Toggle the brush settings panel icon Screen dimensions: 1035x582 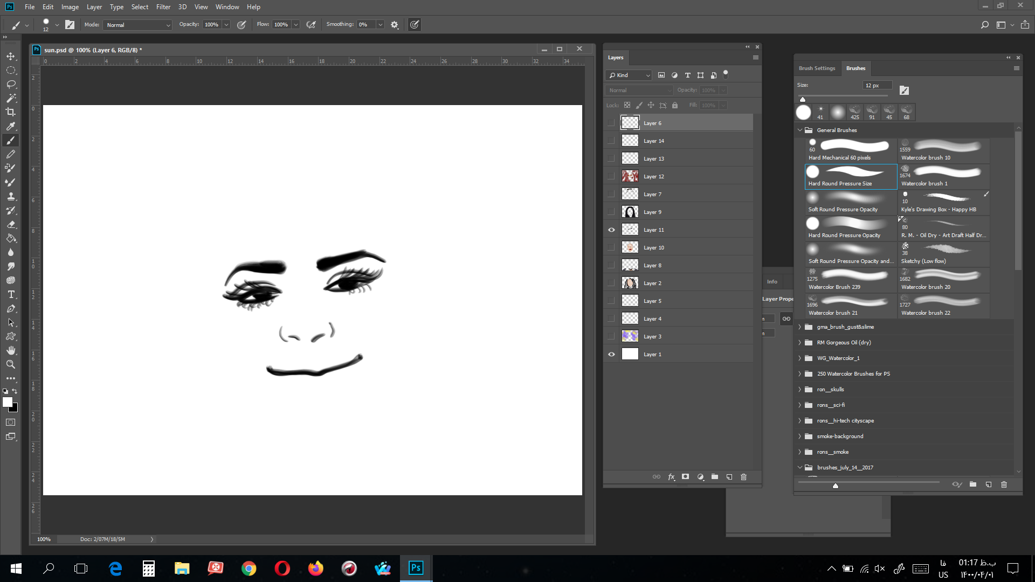coord(70,25)
